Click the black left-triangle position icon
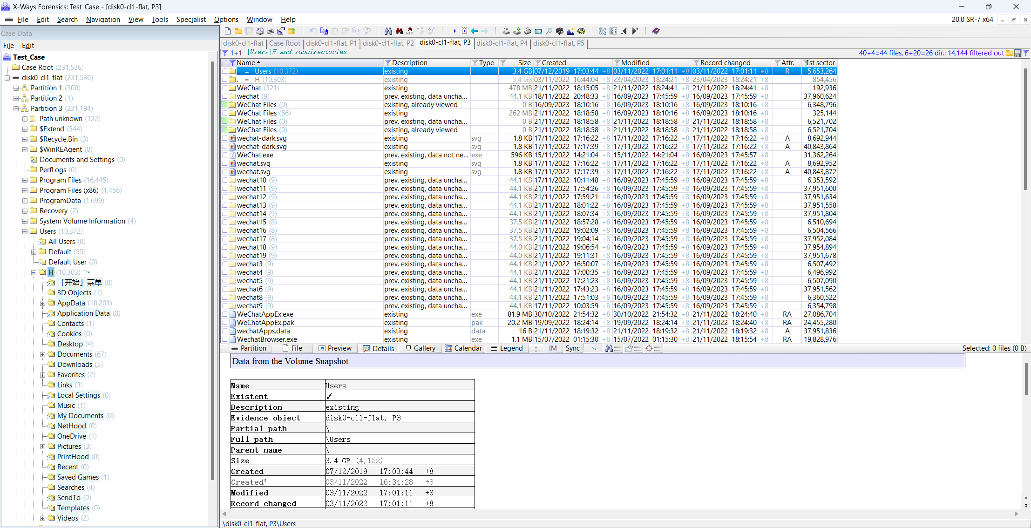 pos(624,31)
